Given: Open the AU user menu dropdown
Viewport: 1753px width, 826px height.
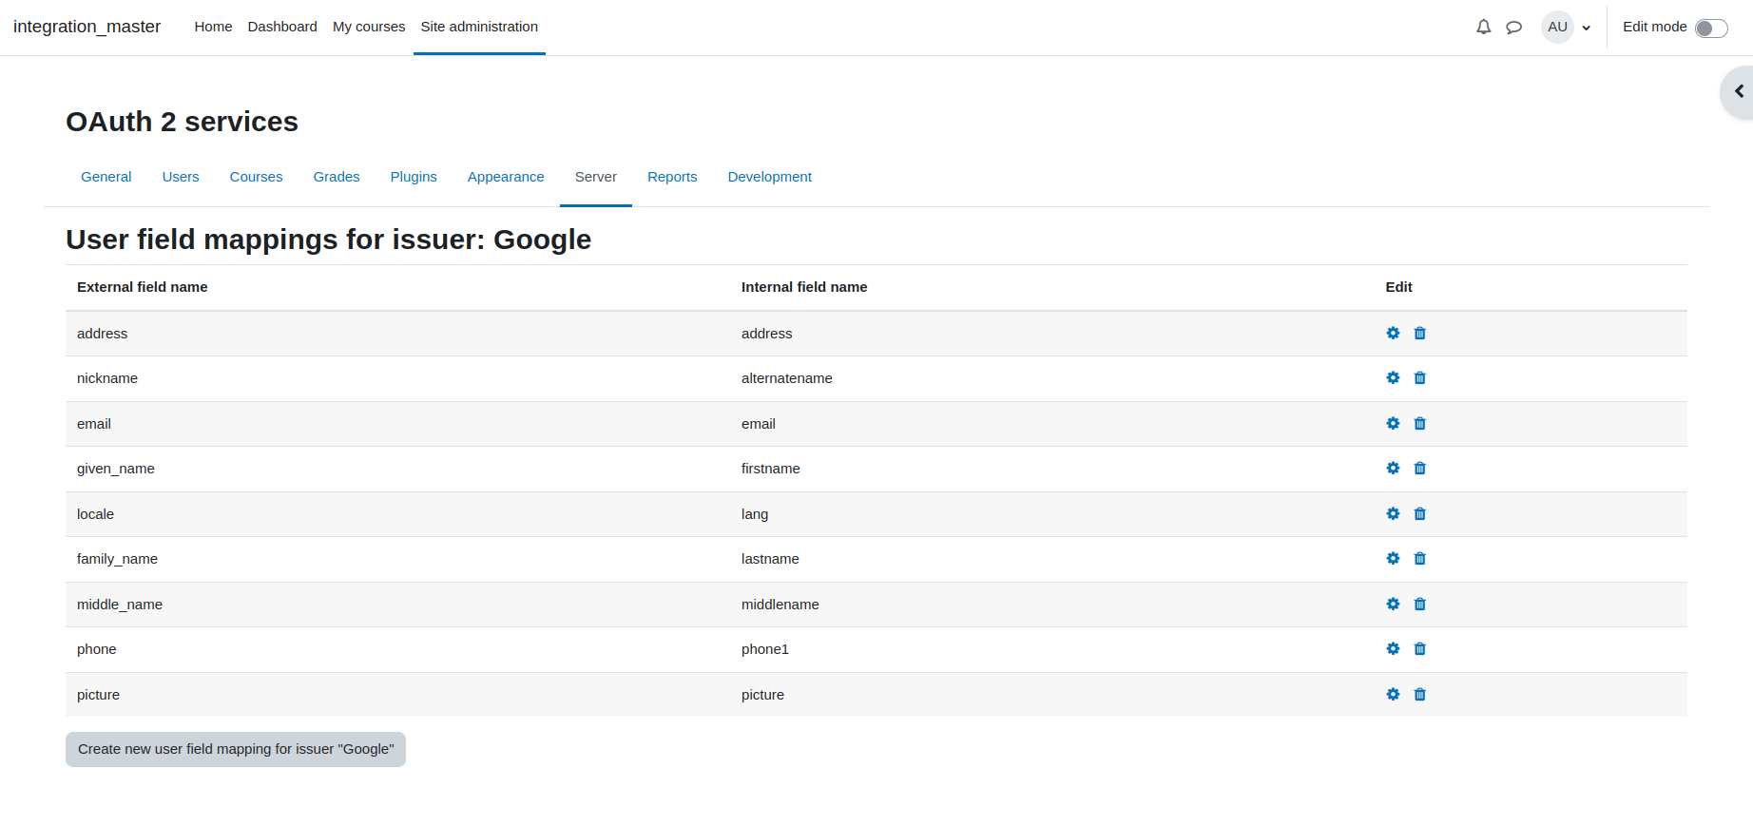Looking at the screenshot, I should pos(1567,28).
